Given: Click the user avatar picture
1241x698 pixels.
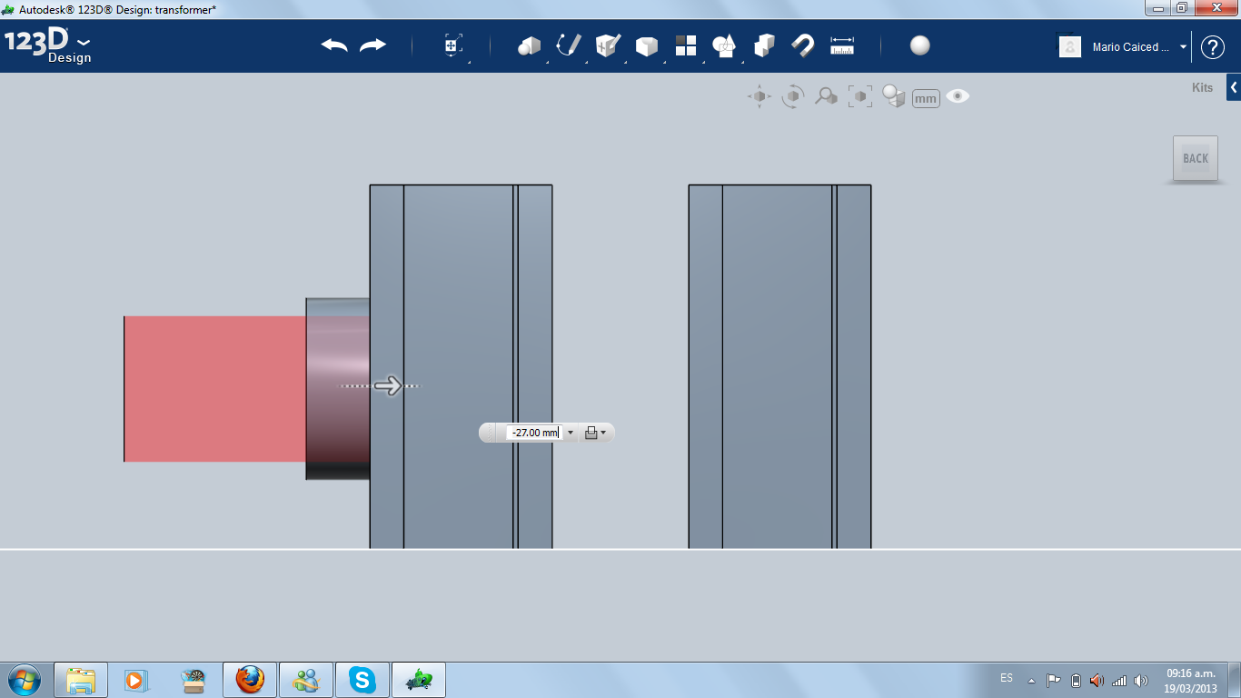Looking at the screenshot, I should click(x=1070, y=46).
